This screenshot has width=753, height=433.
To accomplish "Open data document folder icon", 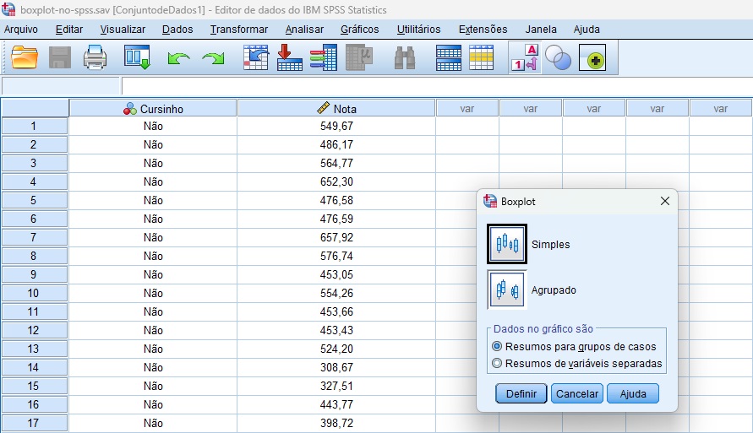I will pyautogui.click(x=24, y=57).
